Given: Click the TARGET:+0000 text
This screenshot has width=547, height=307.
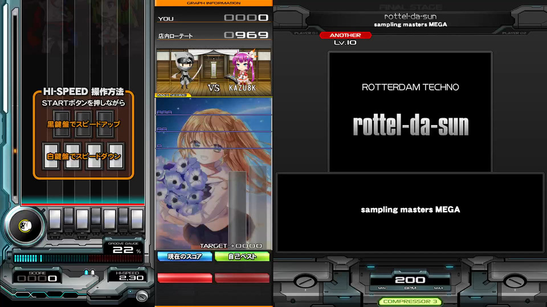Looking at the screenshot, I should click(231, 246).
